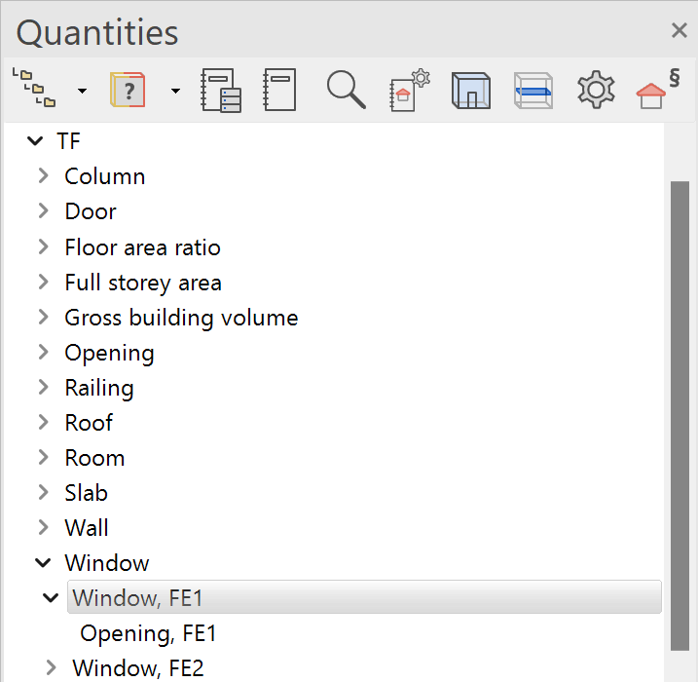Open dropdown arrow next to question mark book
Screen dimensions: 698x682
click(175, 91)
